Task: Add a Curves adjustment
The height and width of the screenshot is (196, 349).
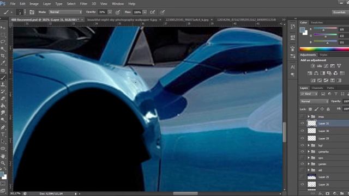Action: coord(326,66)
